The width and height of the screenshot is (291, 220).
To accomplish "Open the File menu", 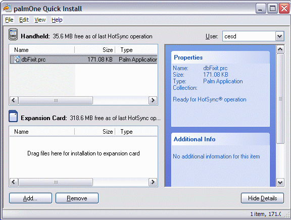I will (x=9, y=20).
